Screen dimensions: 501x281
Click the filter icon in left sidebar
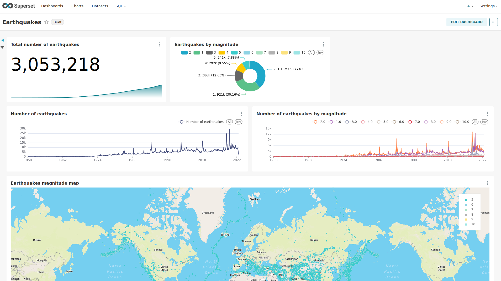pos(2,48)
